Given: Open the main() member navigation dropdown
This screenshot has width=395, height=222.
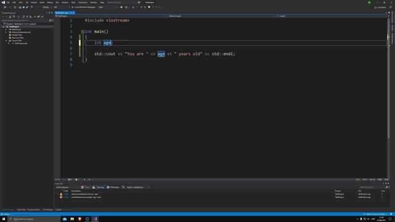Looking at the screenshot, I should click(331, 16).
